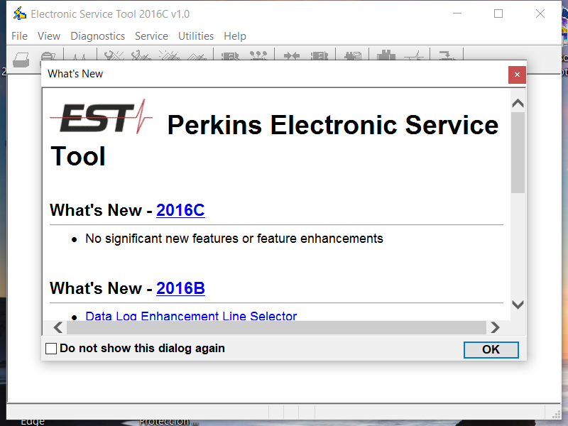Click the horizontal scrollbar left arrow

[x=58, y=327]
